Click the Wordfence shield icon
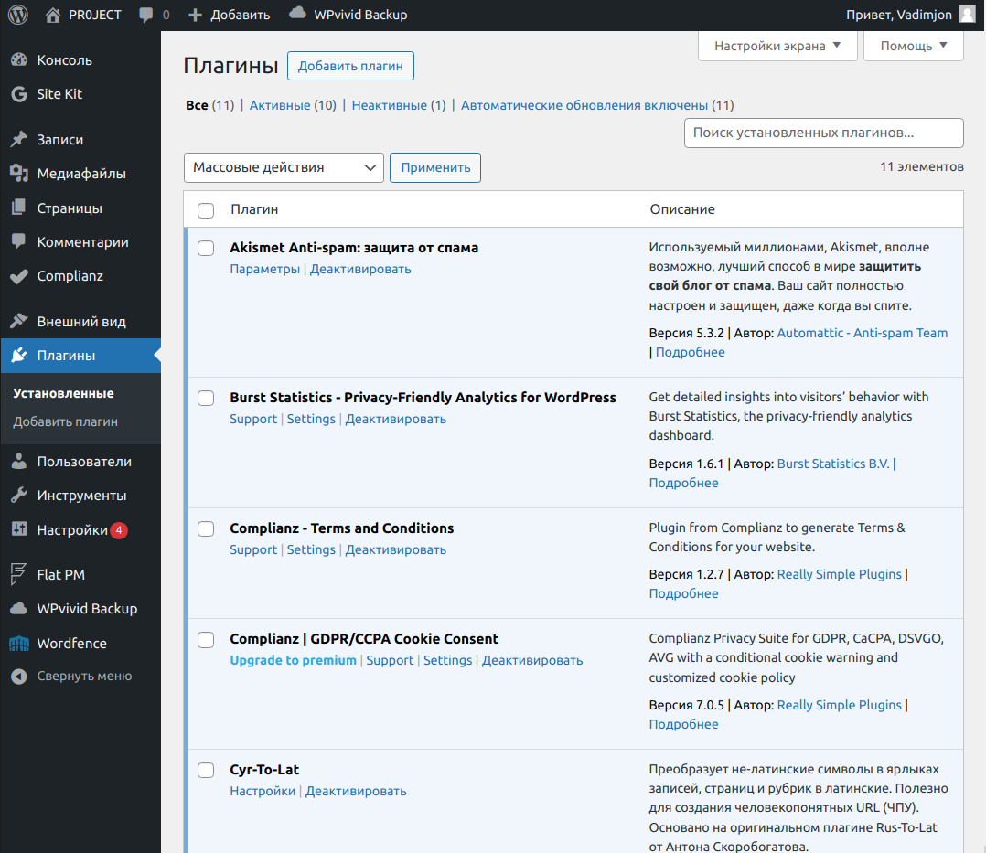The height and width of the screenshot is (853, 986). coord(19,643)
